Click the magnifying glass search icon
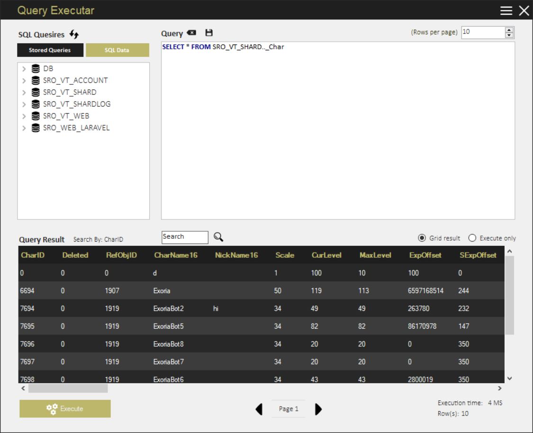 click(x=218, y=237)
